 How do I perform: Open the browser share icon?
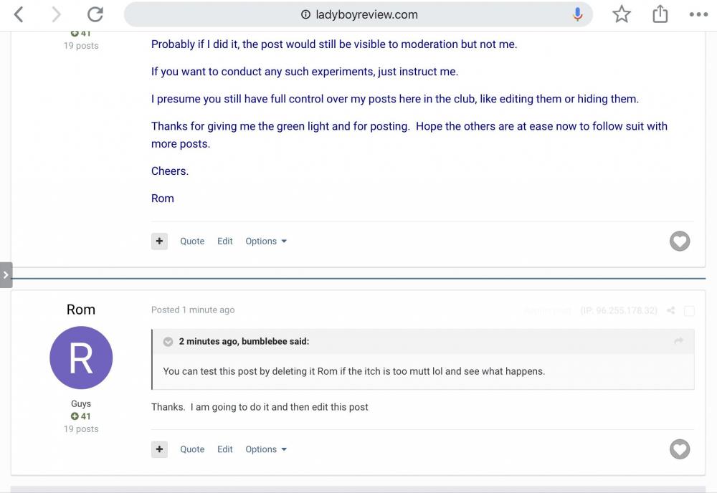pos(660,14)
